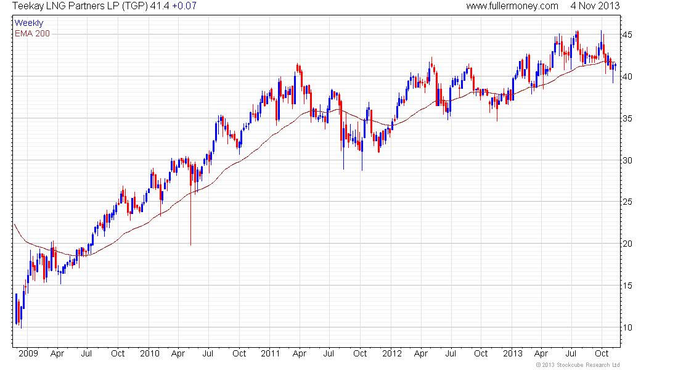The height and width of the screenshot is (370, 678).
Task: Click the '20' price axis label
Action: pyautogui.click(x=627, y=244)
